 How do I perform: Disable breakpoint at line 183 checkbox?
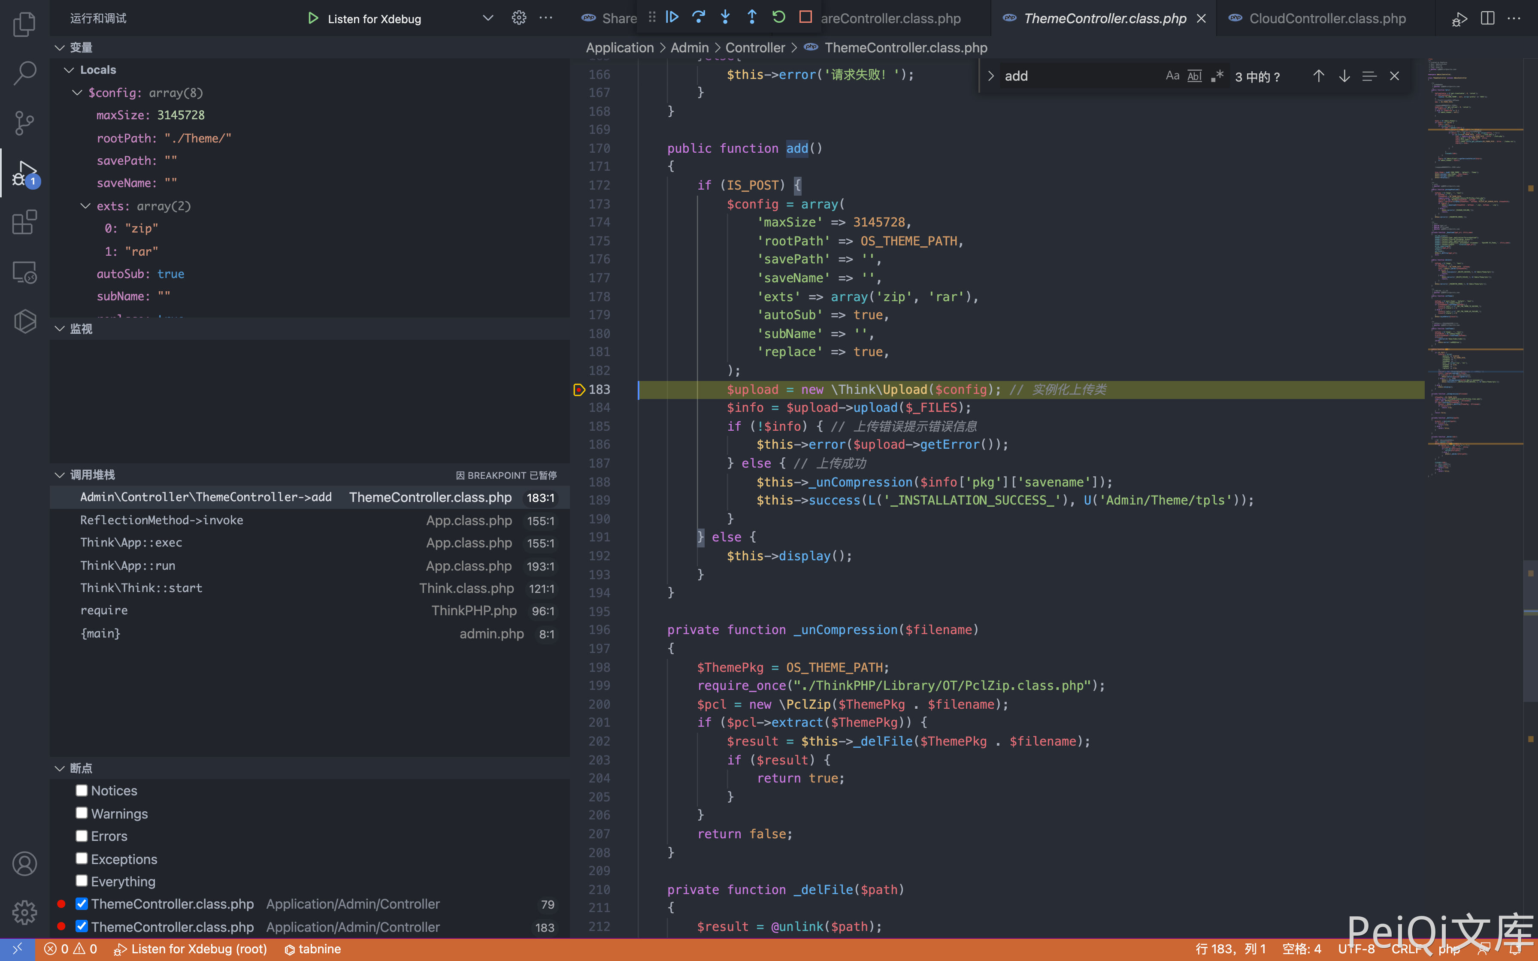click(82, 926)
